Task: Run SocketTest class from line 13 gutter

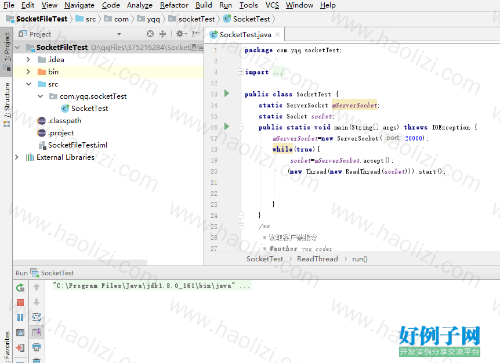Action: coord(227,94)
